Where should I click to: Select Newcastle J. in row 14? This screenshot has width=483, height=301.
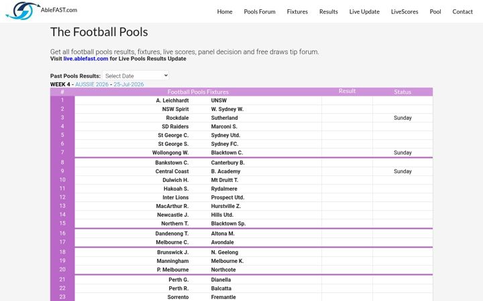click(x=173, y=215)
